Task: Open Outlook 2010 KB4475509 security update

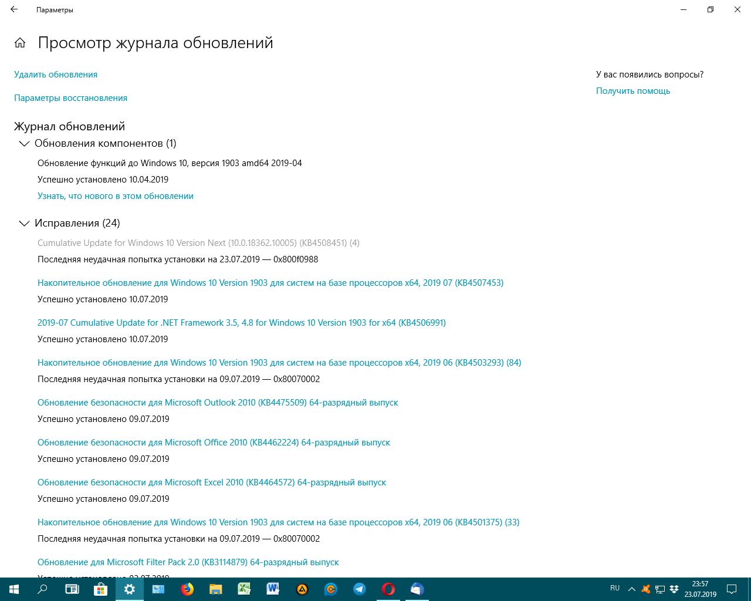Action: [x=218, y=403]
